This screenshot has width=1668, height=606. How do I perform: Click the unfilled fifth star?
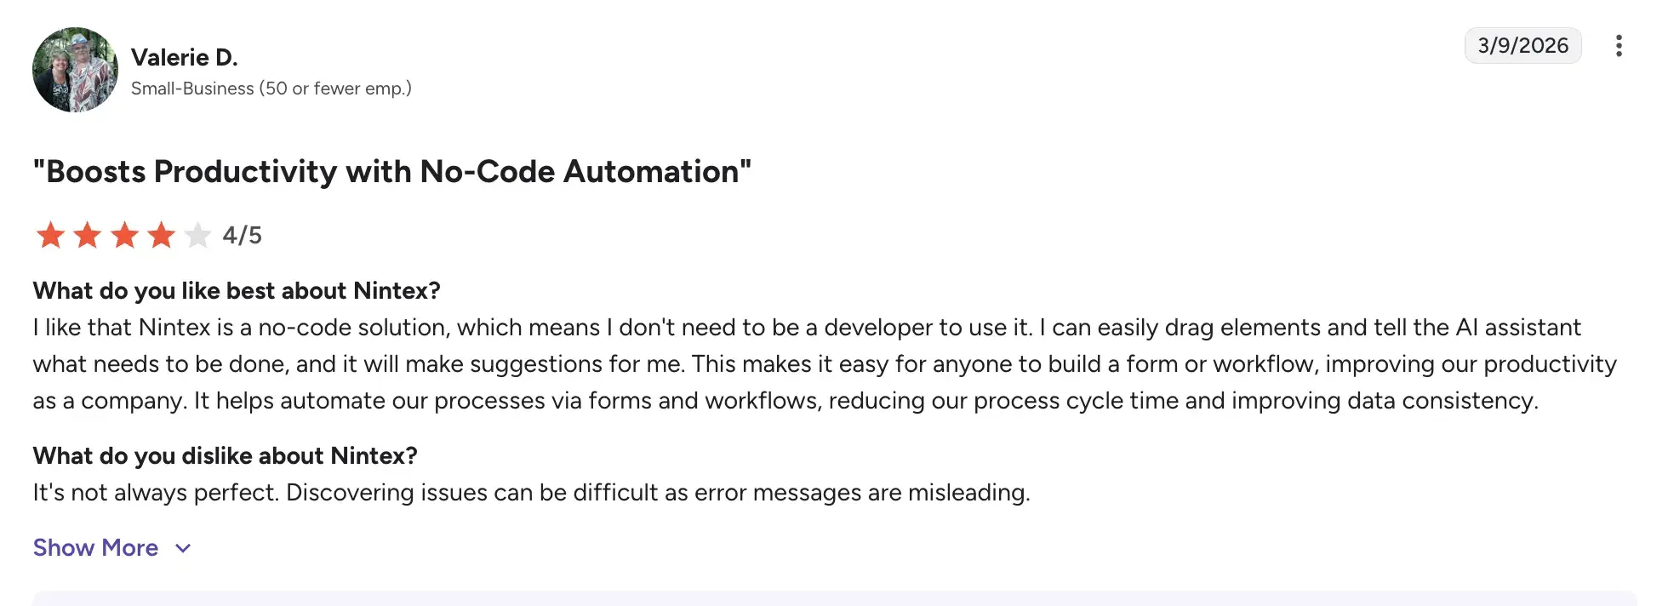point(197,235)
